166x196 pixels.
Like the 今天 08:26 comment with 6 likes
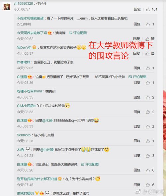[148, 170]
